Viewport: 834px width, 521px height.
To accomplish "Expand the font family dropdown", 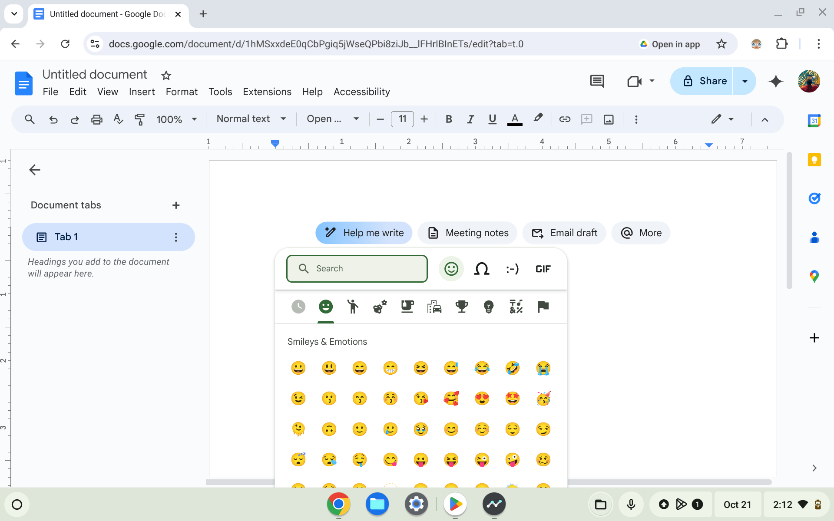I will point(333,119).
